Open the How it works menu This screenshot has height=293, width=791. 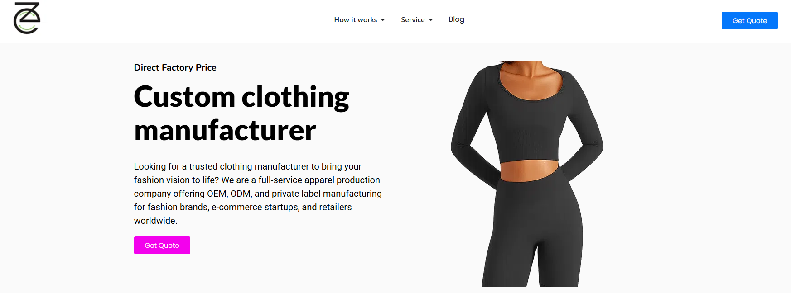point(359,20)
